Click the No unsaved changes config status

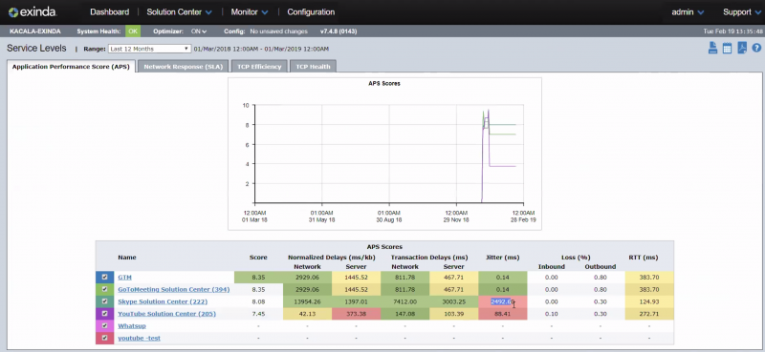[278, 31]
